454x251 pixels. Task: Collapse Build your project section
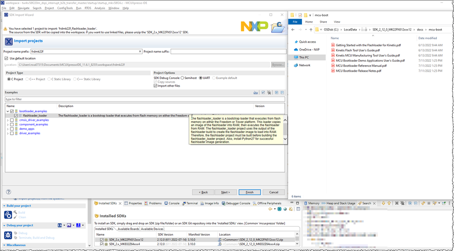pos(5,206)
